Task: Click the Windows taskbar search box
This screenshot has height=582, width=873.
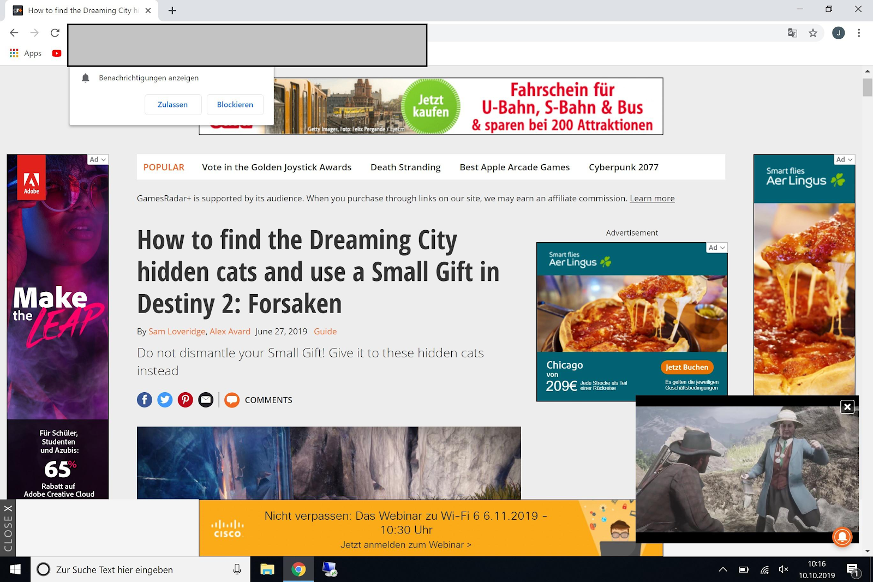Action: [140, 569]
